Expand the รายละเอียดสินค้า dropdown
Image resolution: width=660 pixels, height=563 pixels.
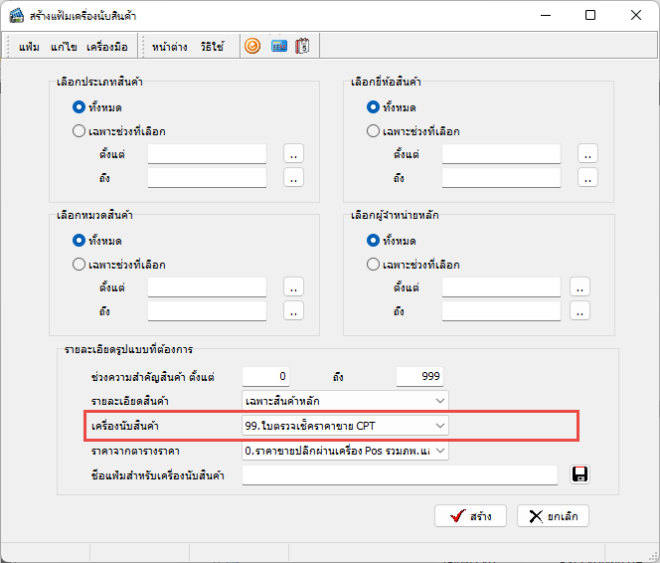[x=439, y=401]
